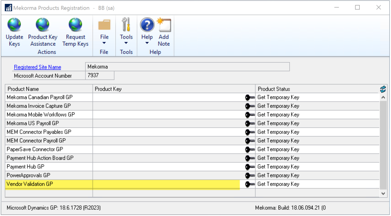The image size is (391, 216).
Task: Open the Tools wrench icon
Action: tap(126, 25)
